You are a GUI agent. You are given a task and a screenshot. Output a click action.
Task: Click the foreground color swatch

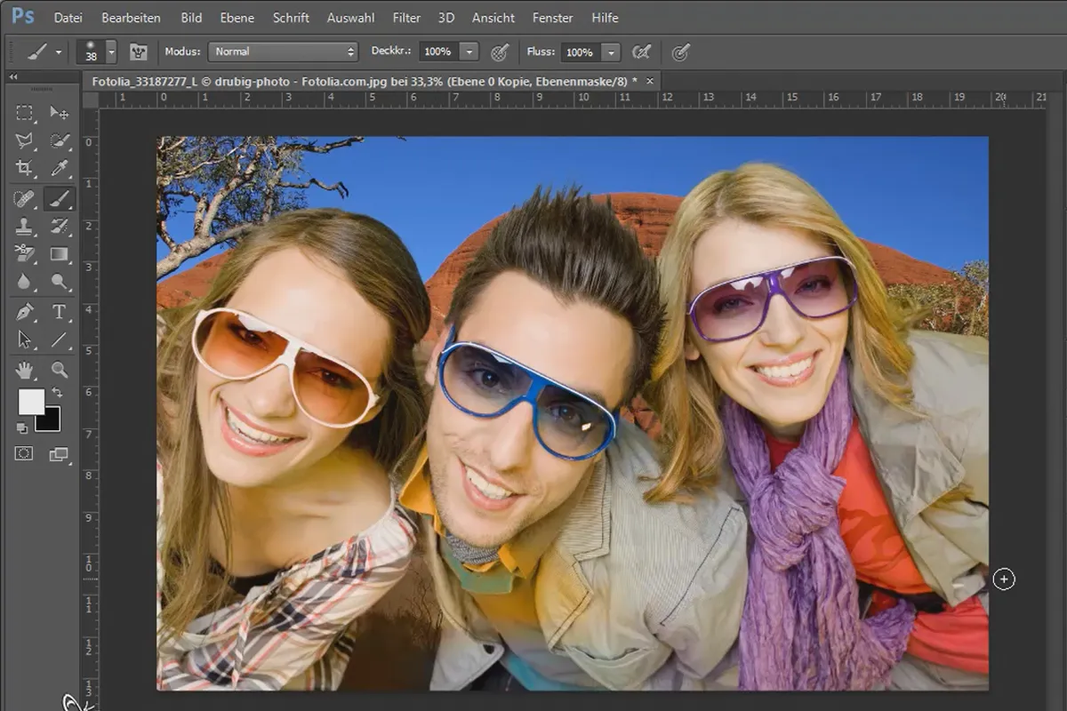[x=31, y=402]
